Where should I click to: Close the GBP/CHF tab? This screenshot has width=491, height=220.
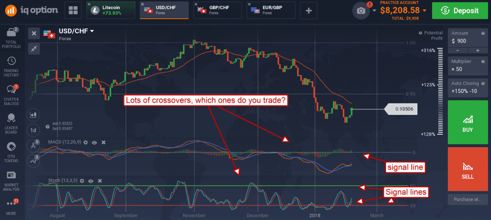[x=196, y=4]
